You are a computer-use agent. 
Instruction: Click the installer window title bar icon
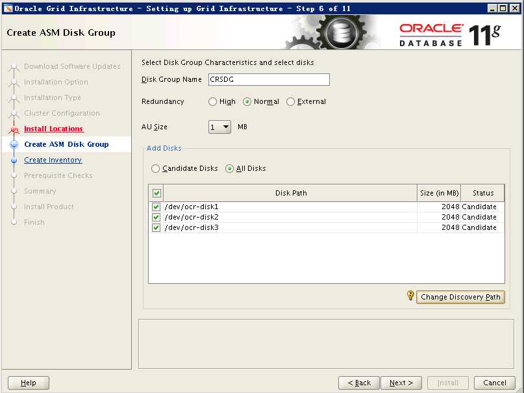point(8,8)
